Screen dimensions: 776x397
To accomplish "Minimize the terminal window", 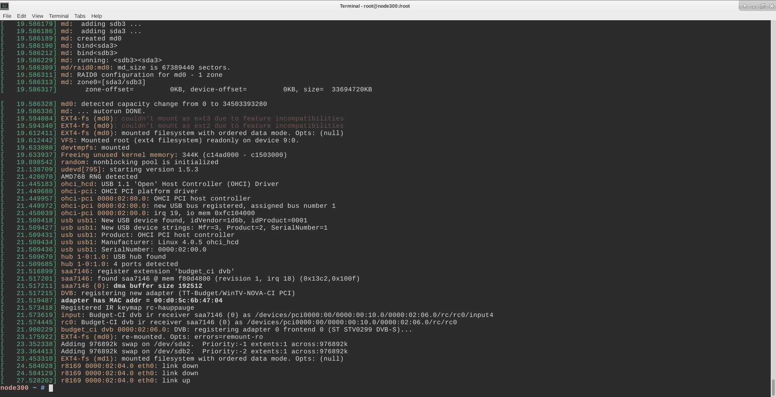I will point(753,6).
